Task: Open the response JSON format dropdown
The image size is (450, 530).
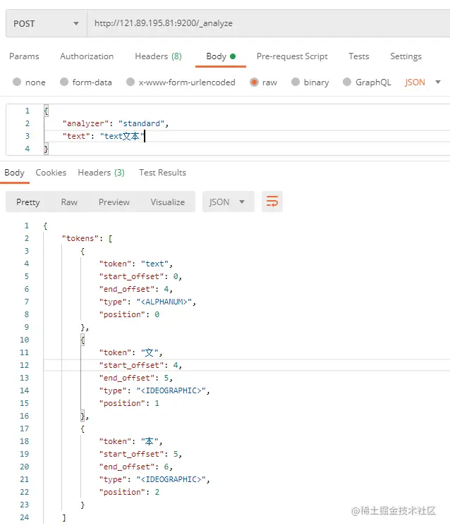Action: pos(228,202)
